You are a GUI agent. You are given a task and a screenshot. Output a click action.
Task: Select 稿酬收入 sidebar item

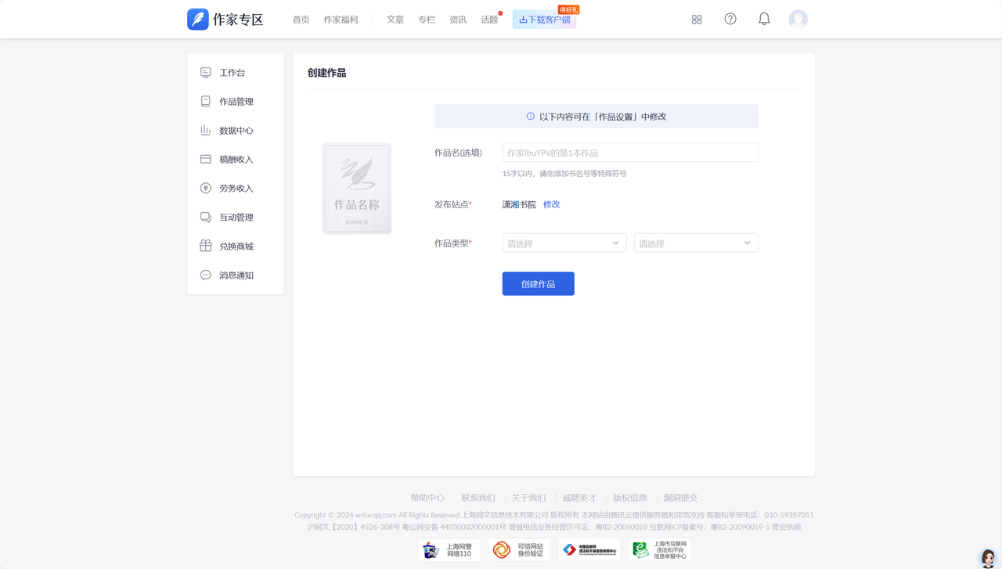pos(236,160)
